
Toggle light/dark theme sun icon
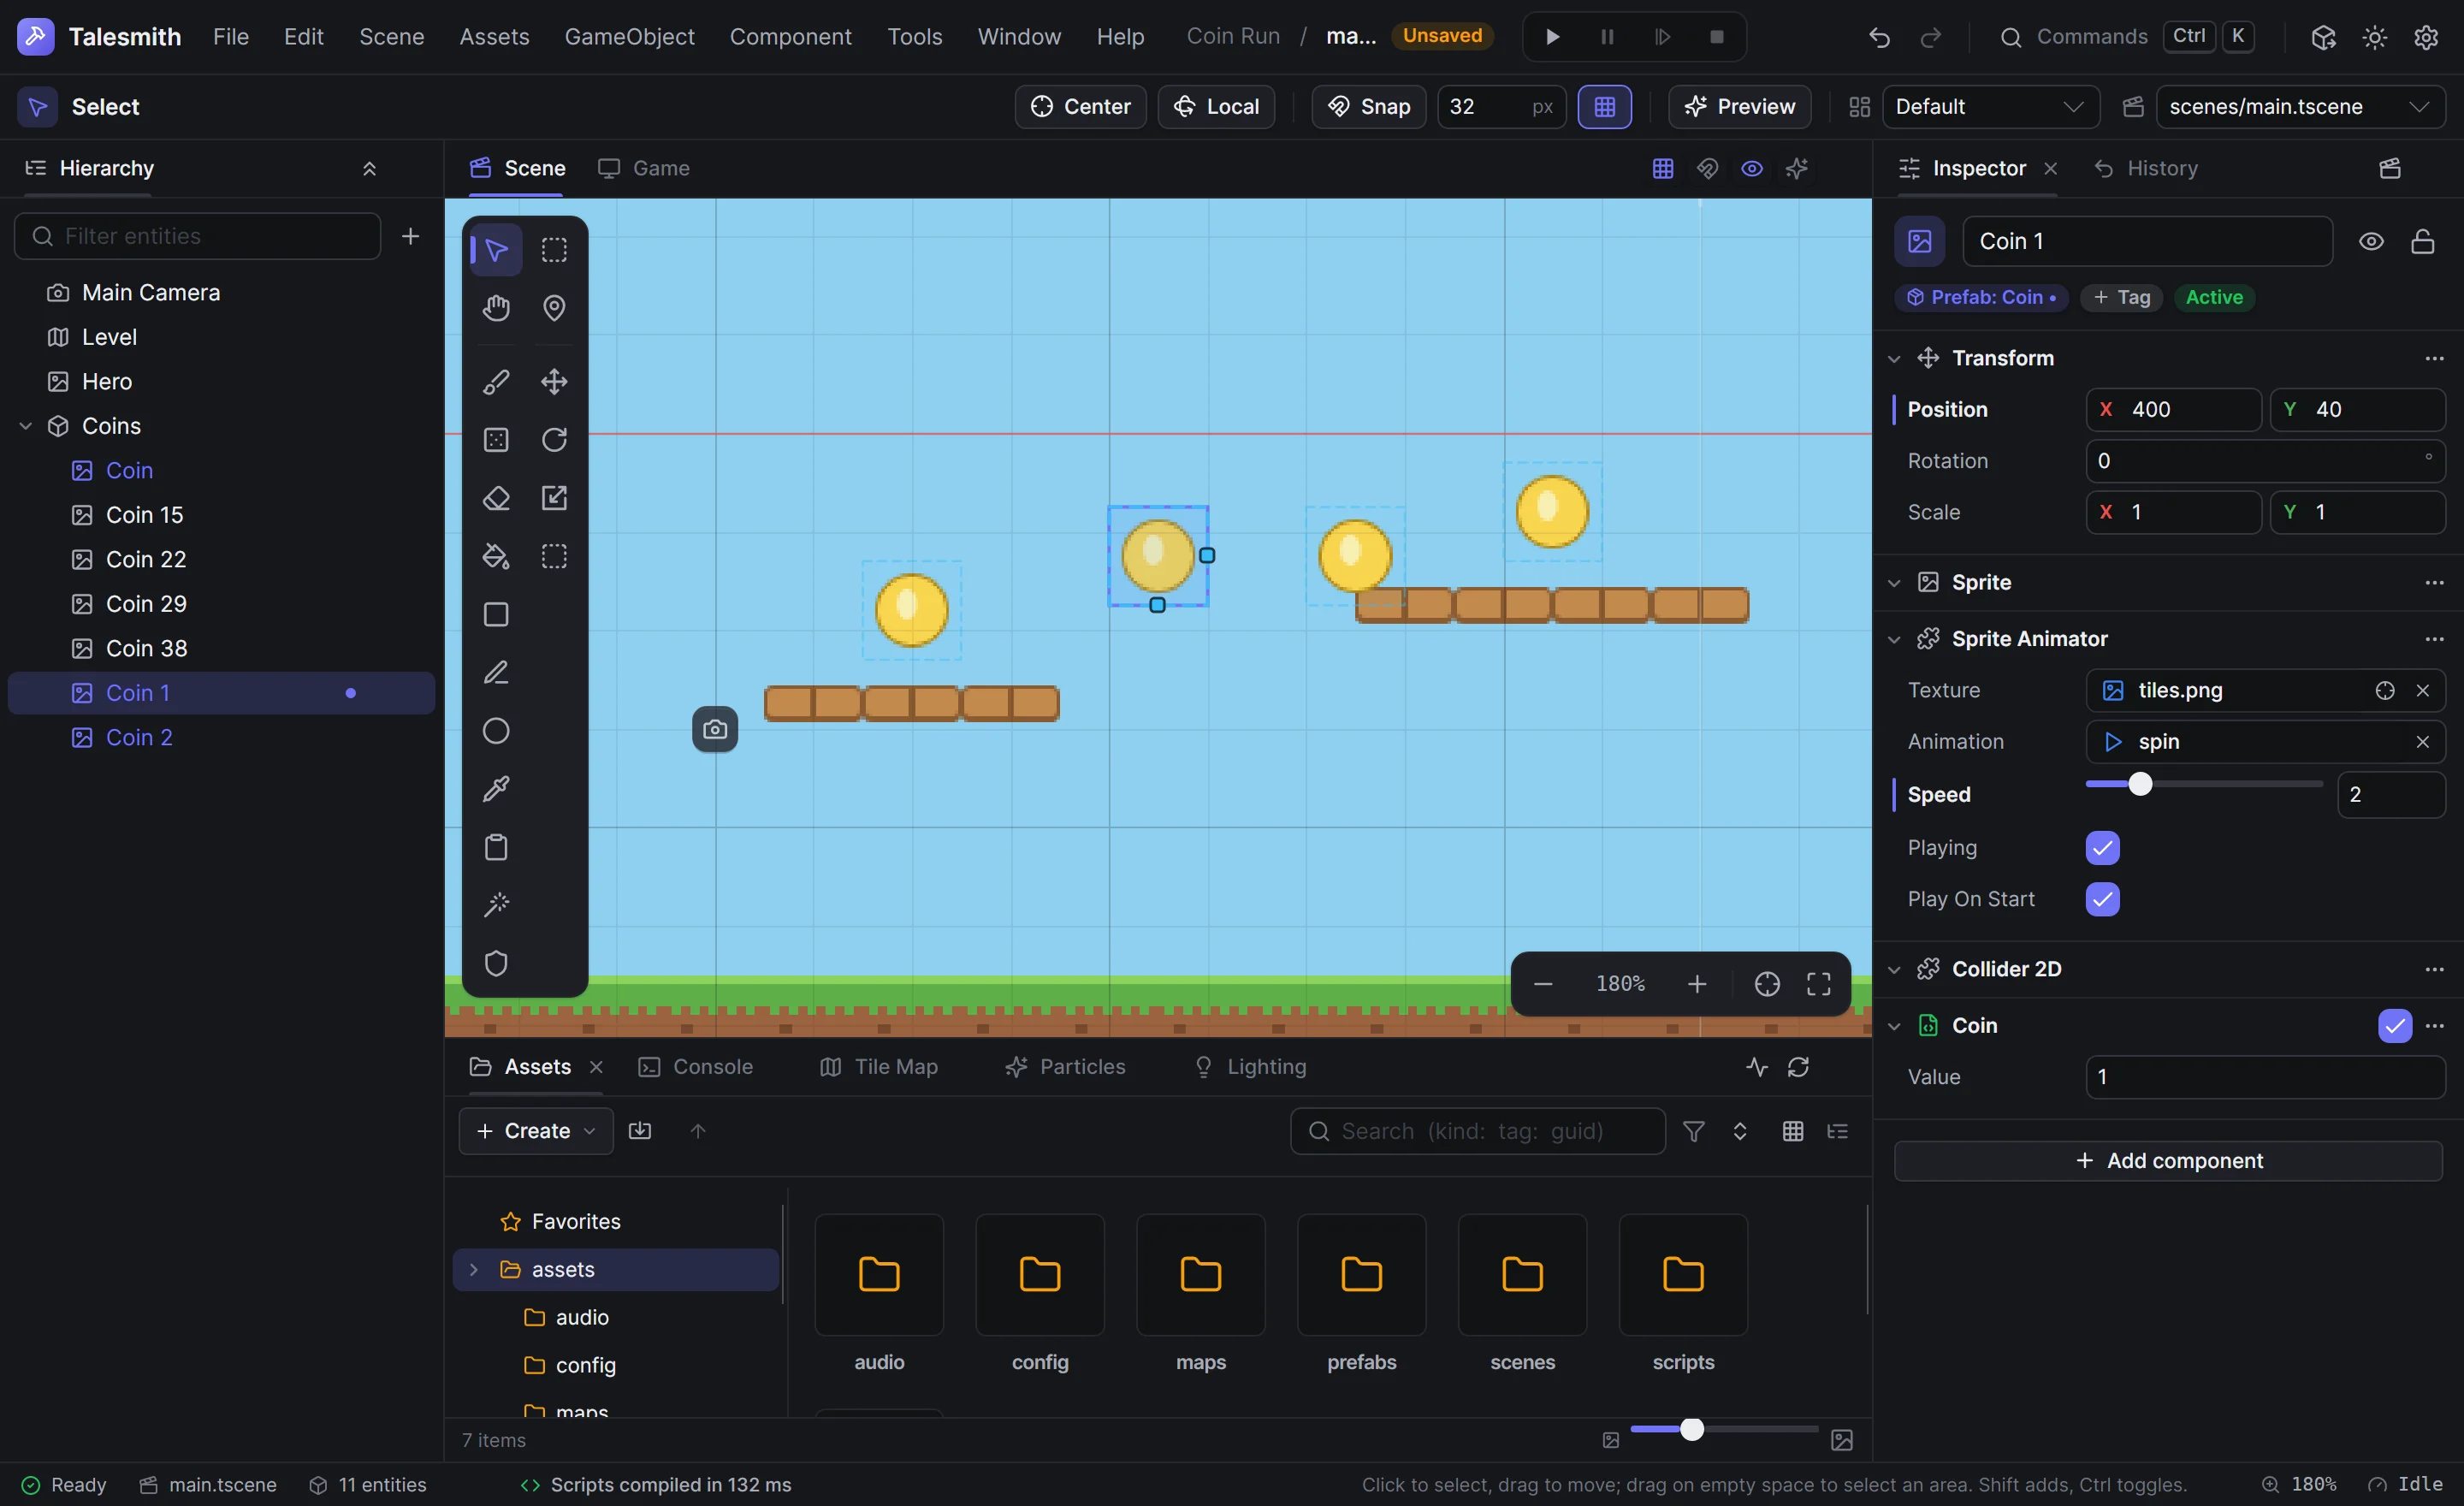2375,37
